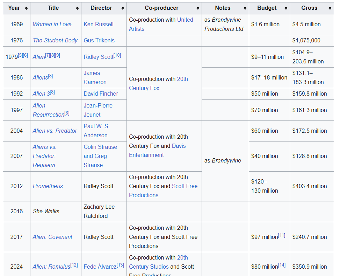Click the Director column header

(104, 8)
